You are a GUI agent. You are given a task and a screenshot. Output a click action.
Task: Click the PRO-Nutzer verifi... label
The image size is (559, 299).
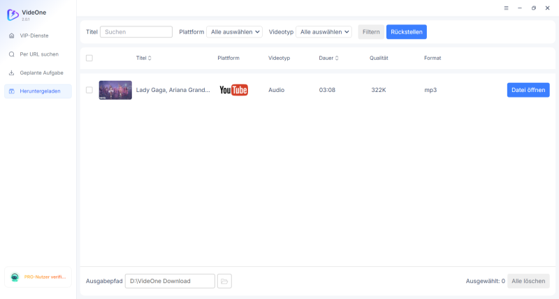click(x=45, y=277)
